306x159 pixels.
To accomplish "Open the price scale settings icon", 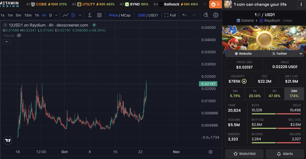I will click(210, 152).
